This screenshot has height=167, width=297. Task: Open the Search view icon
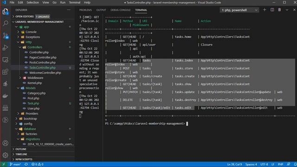click(5, 24)
